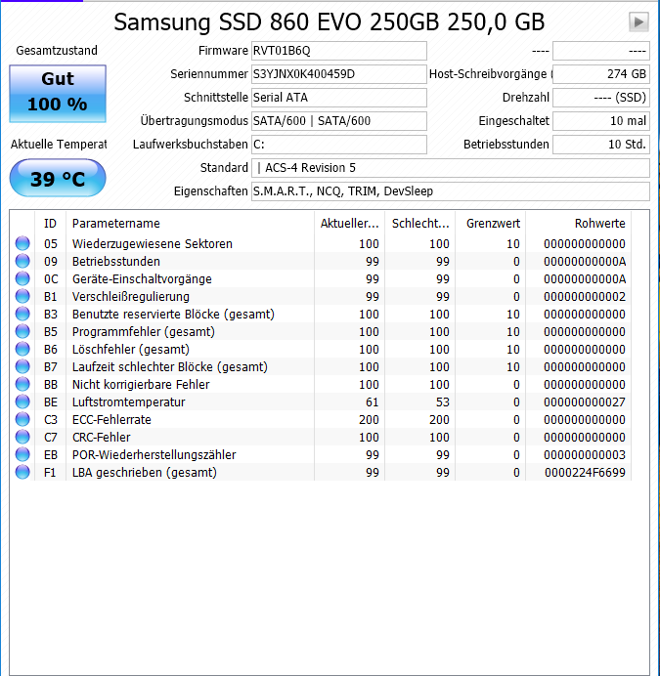Click current value 200 in ECC-Fehlerrate row
The image size is (660, 676).
[x=369, y=419]
